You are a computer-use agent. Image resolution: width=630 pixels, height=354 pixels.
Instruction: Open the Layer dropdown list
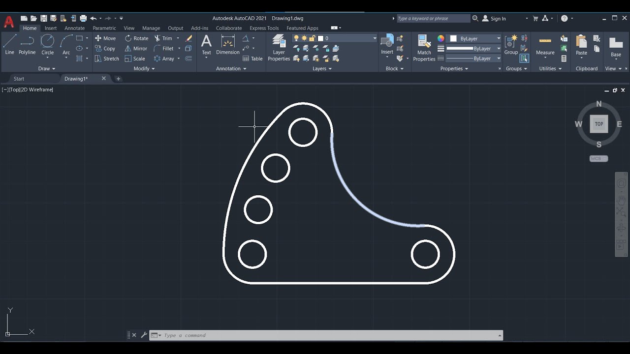click(375, 38)
